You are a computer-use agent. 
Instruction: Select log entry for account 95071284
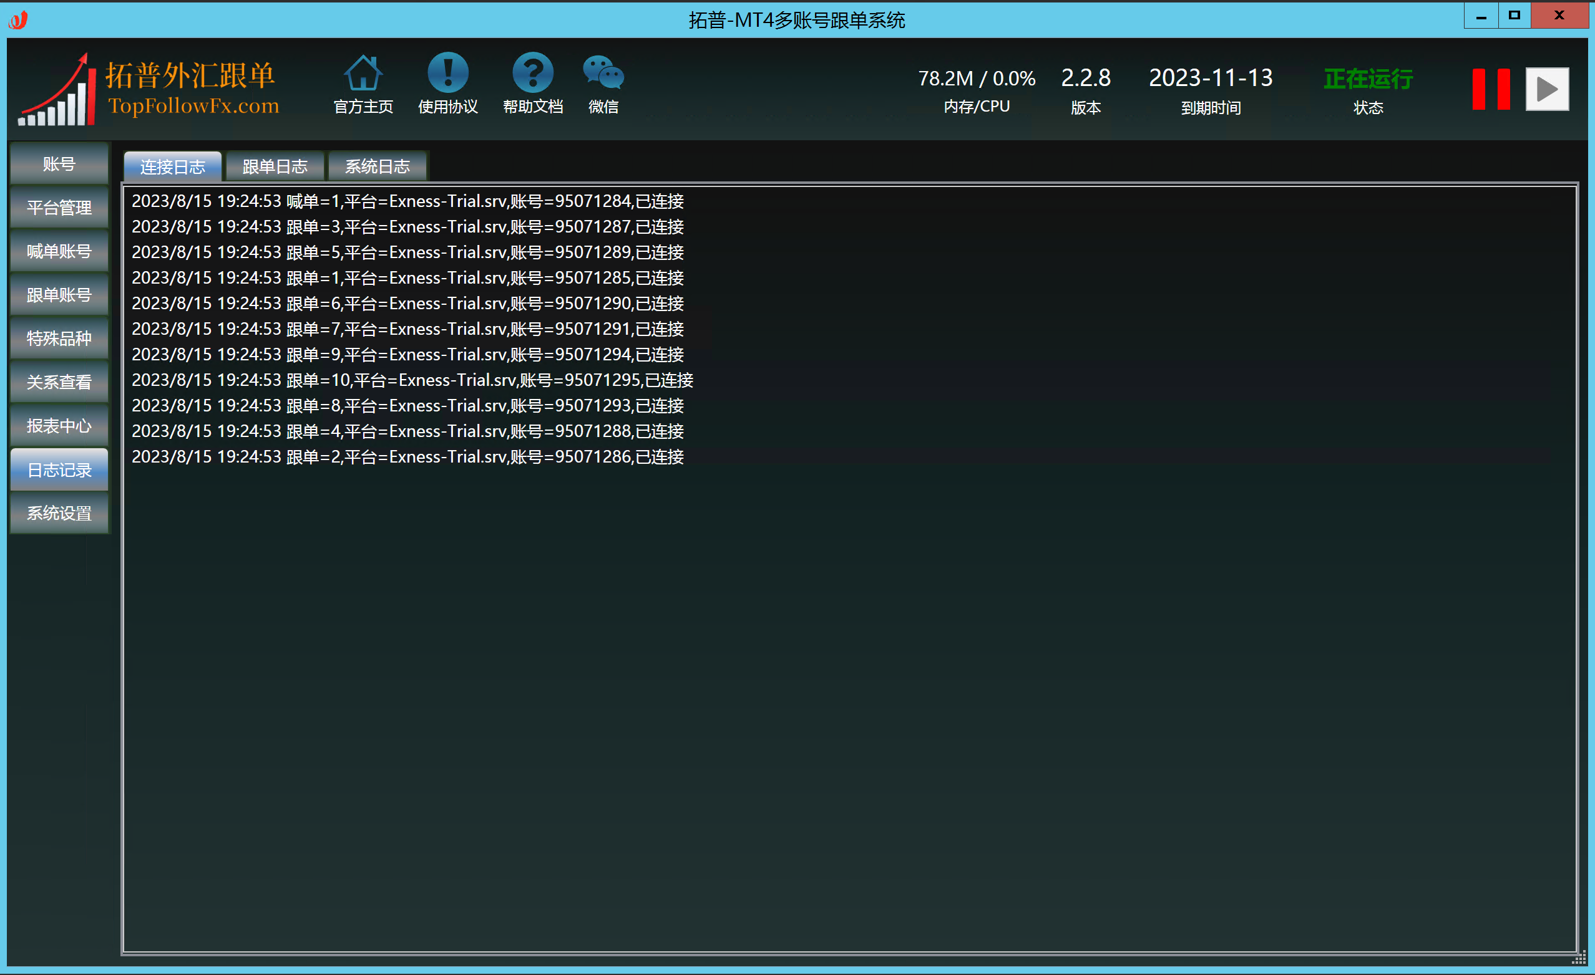click(408, 201)
